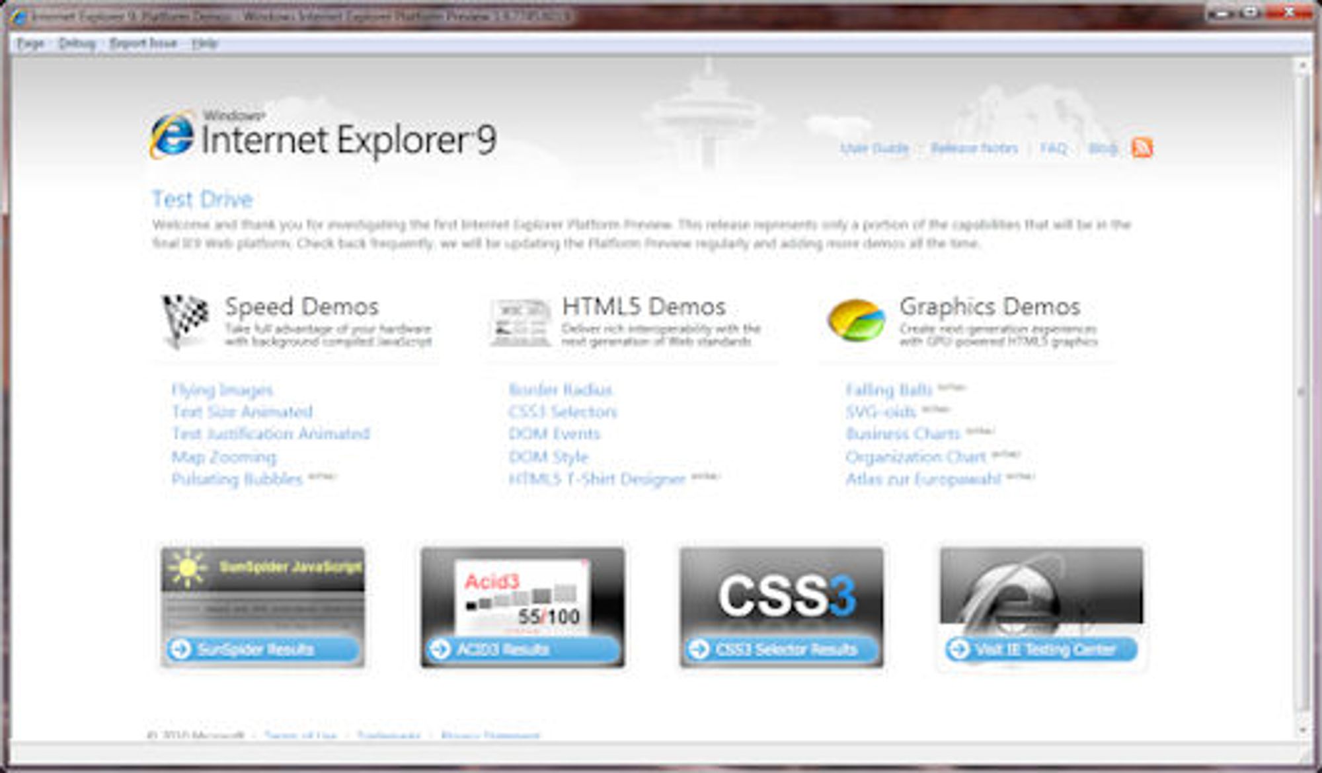Click the vertical scrollbar thumb
This screenshot has height=773, width=1322.
(1302, 392)
